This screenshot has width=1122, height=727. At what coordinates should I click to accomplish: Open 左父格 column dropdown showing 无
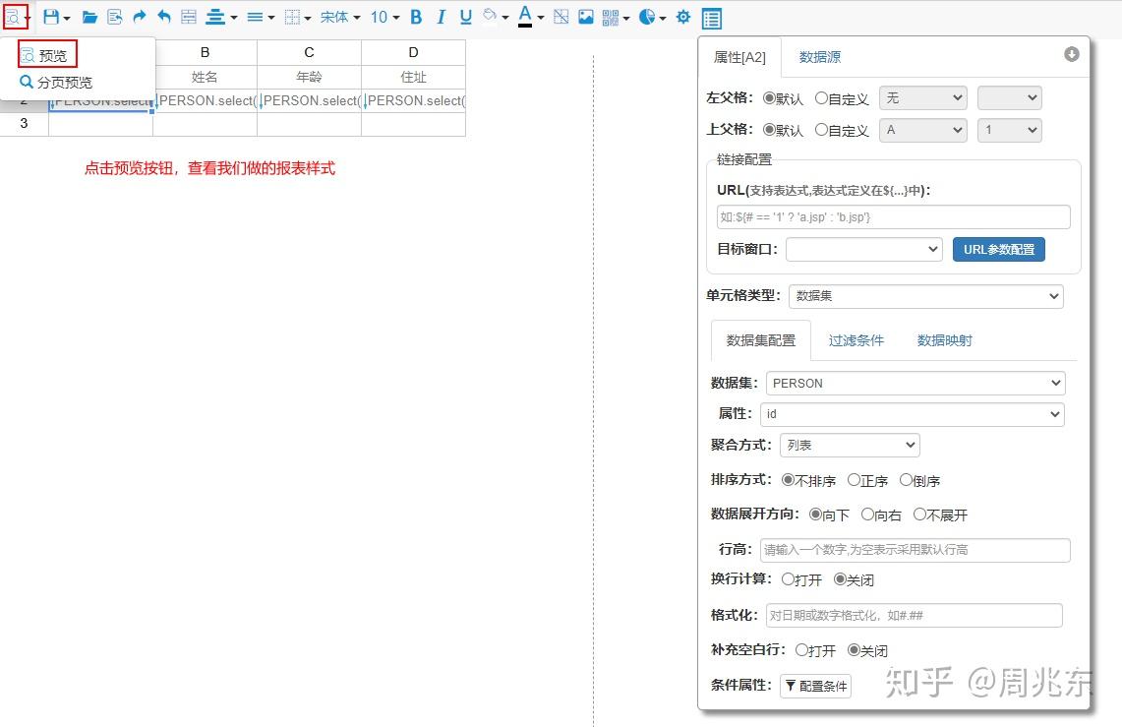tap(923, 98)
